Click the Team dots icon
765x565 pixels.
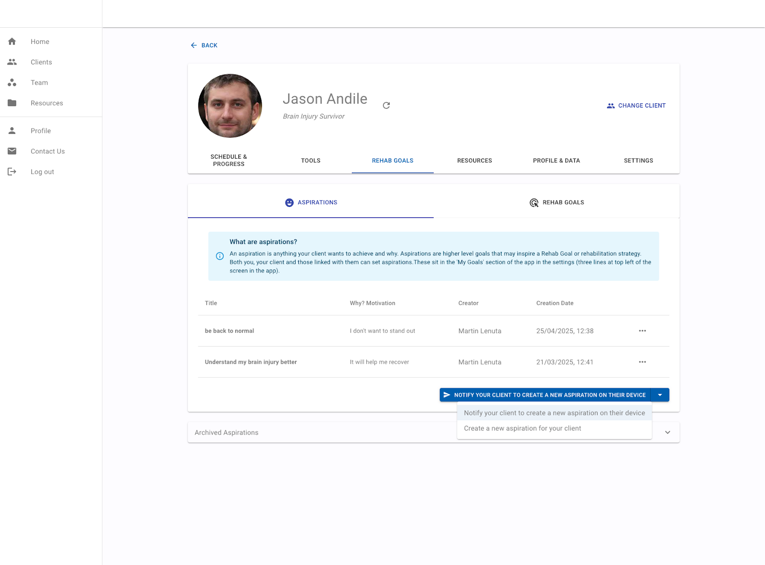(12, 83)
